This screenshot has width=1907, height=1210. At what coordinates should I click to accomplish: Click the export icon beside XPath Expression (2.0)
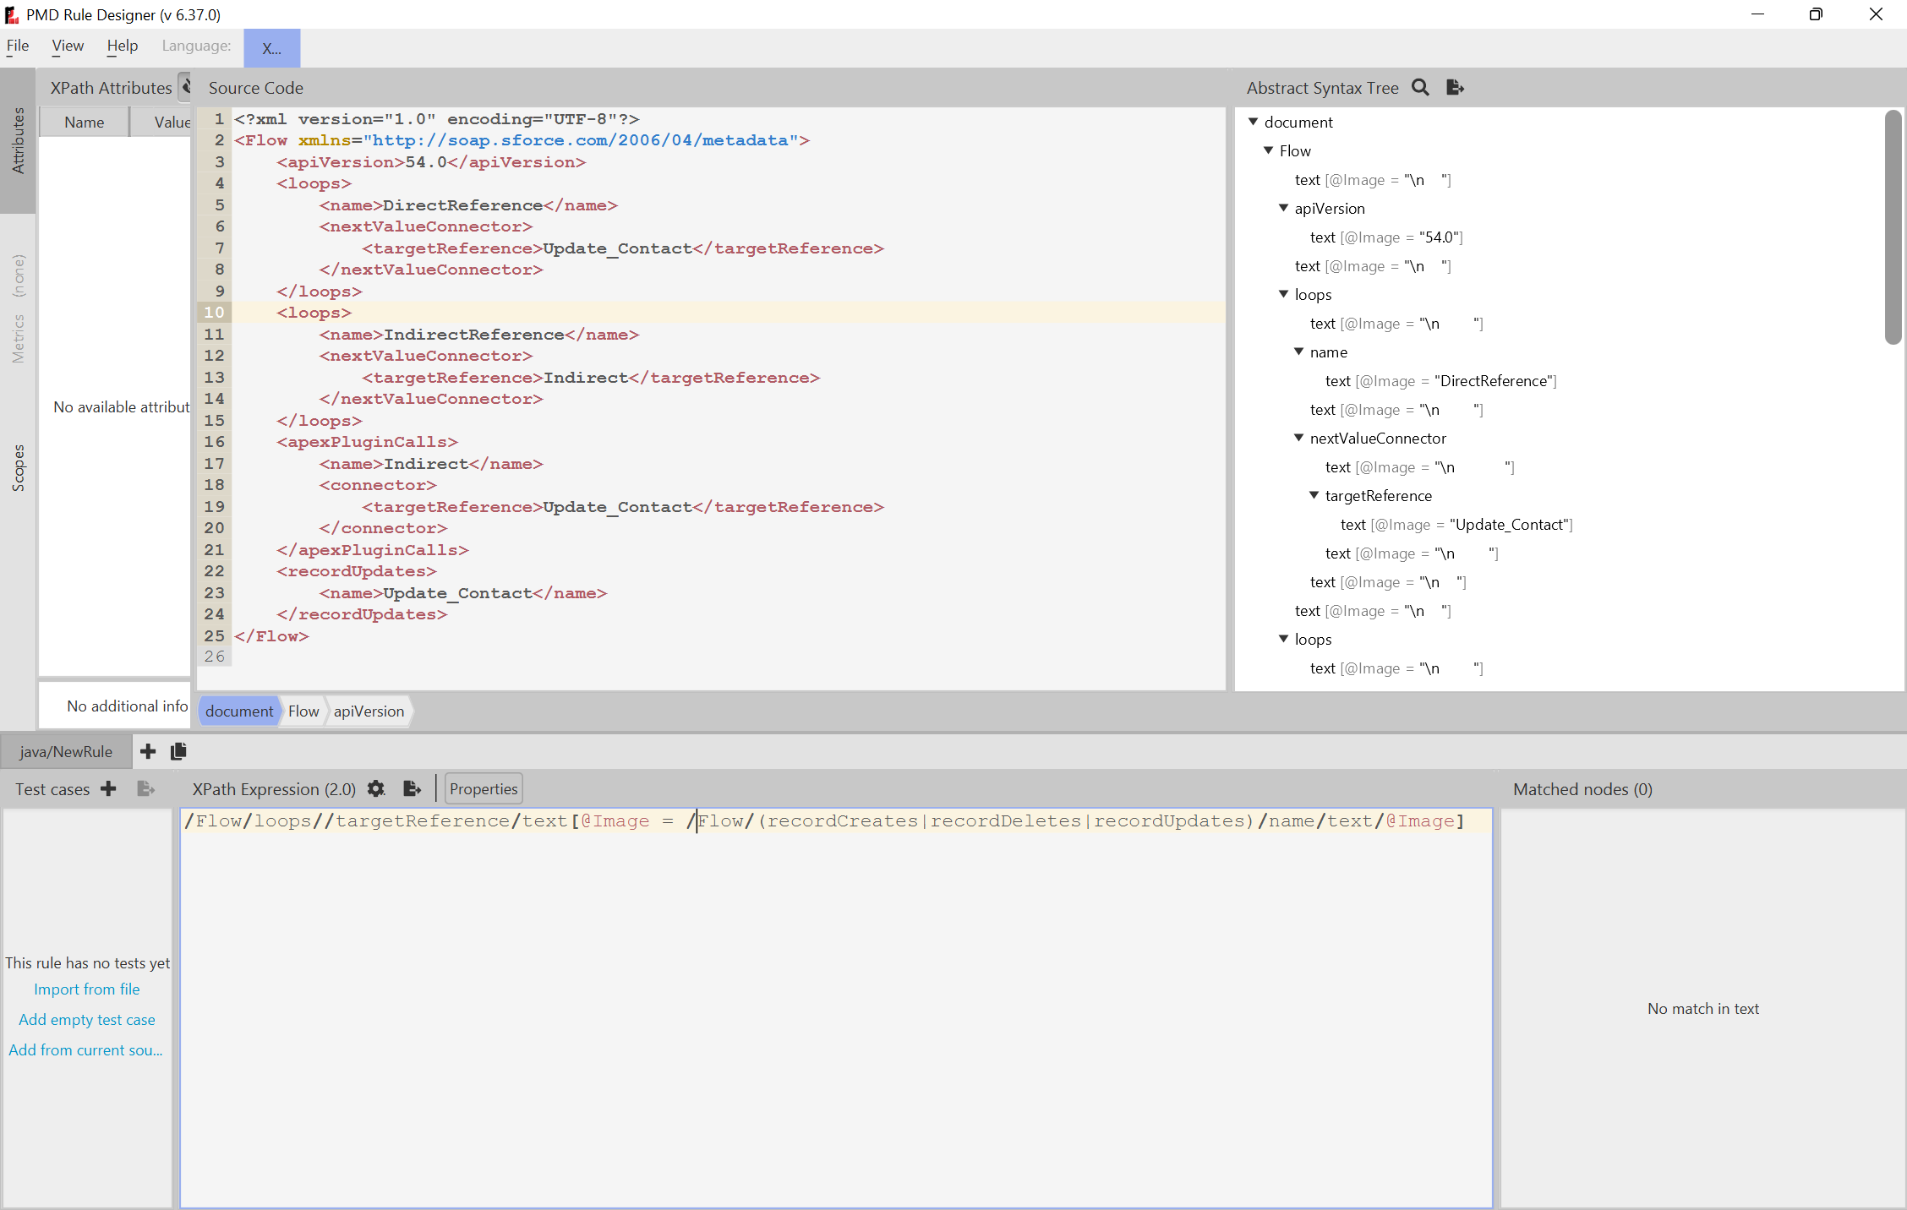tap(412, 788)
